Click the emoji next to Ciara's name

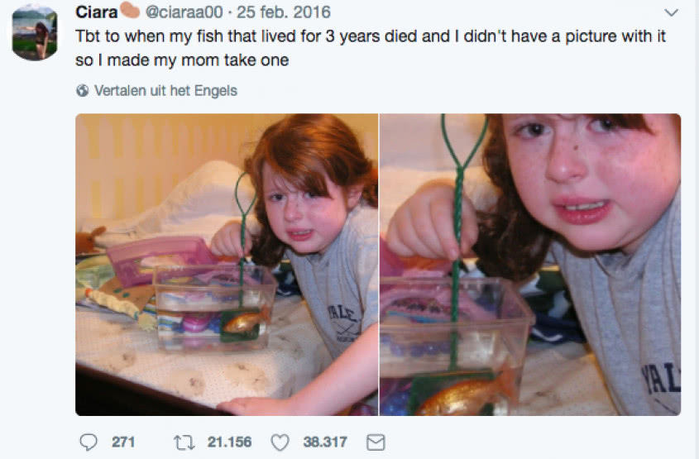(130, 12)
